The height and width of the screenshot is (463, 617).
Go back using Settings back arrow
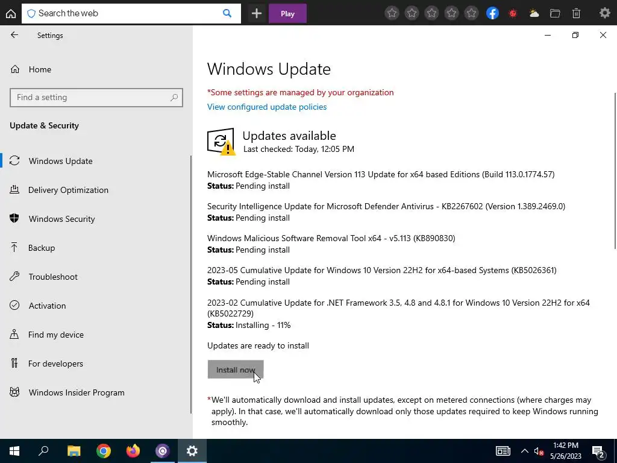tap(14, 35)
